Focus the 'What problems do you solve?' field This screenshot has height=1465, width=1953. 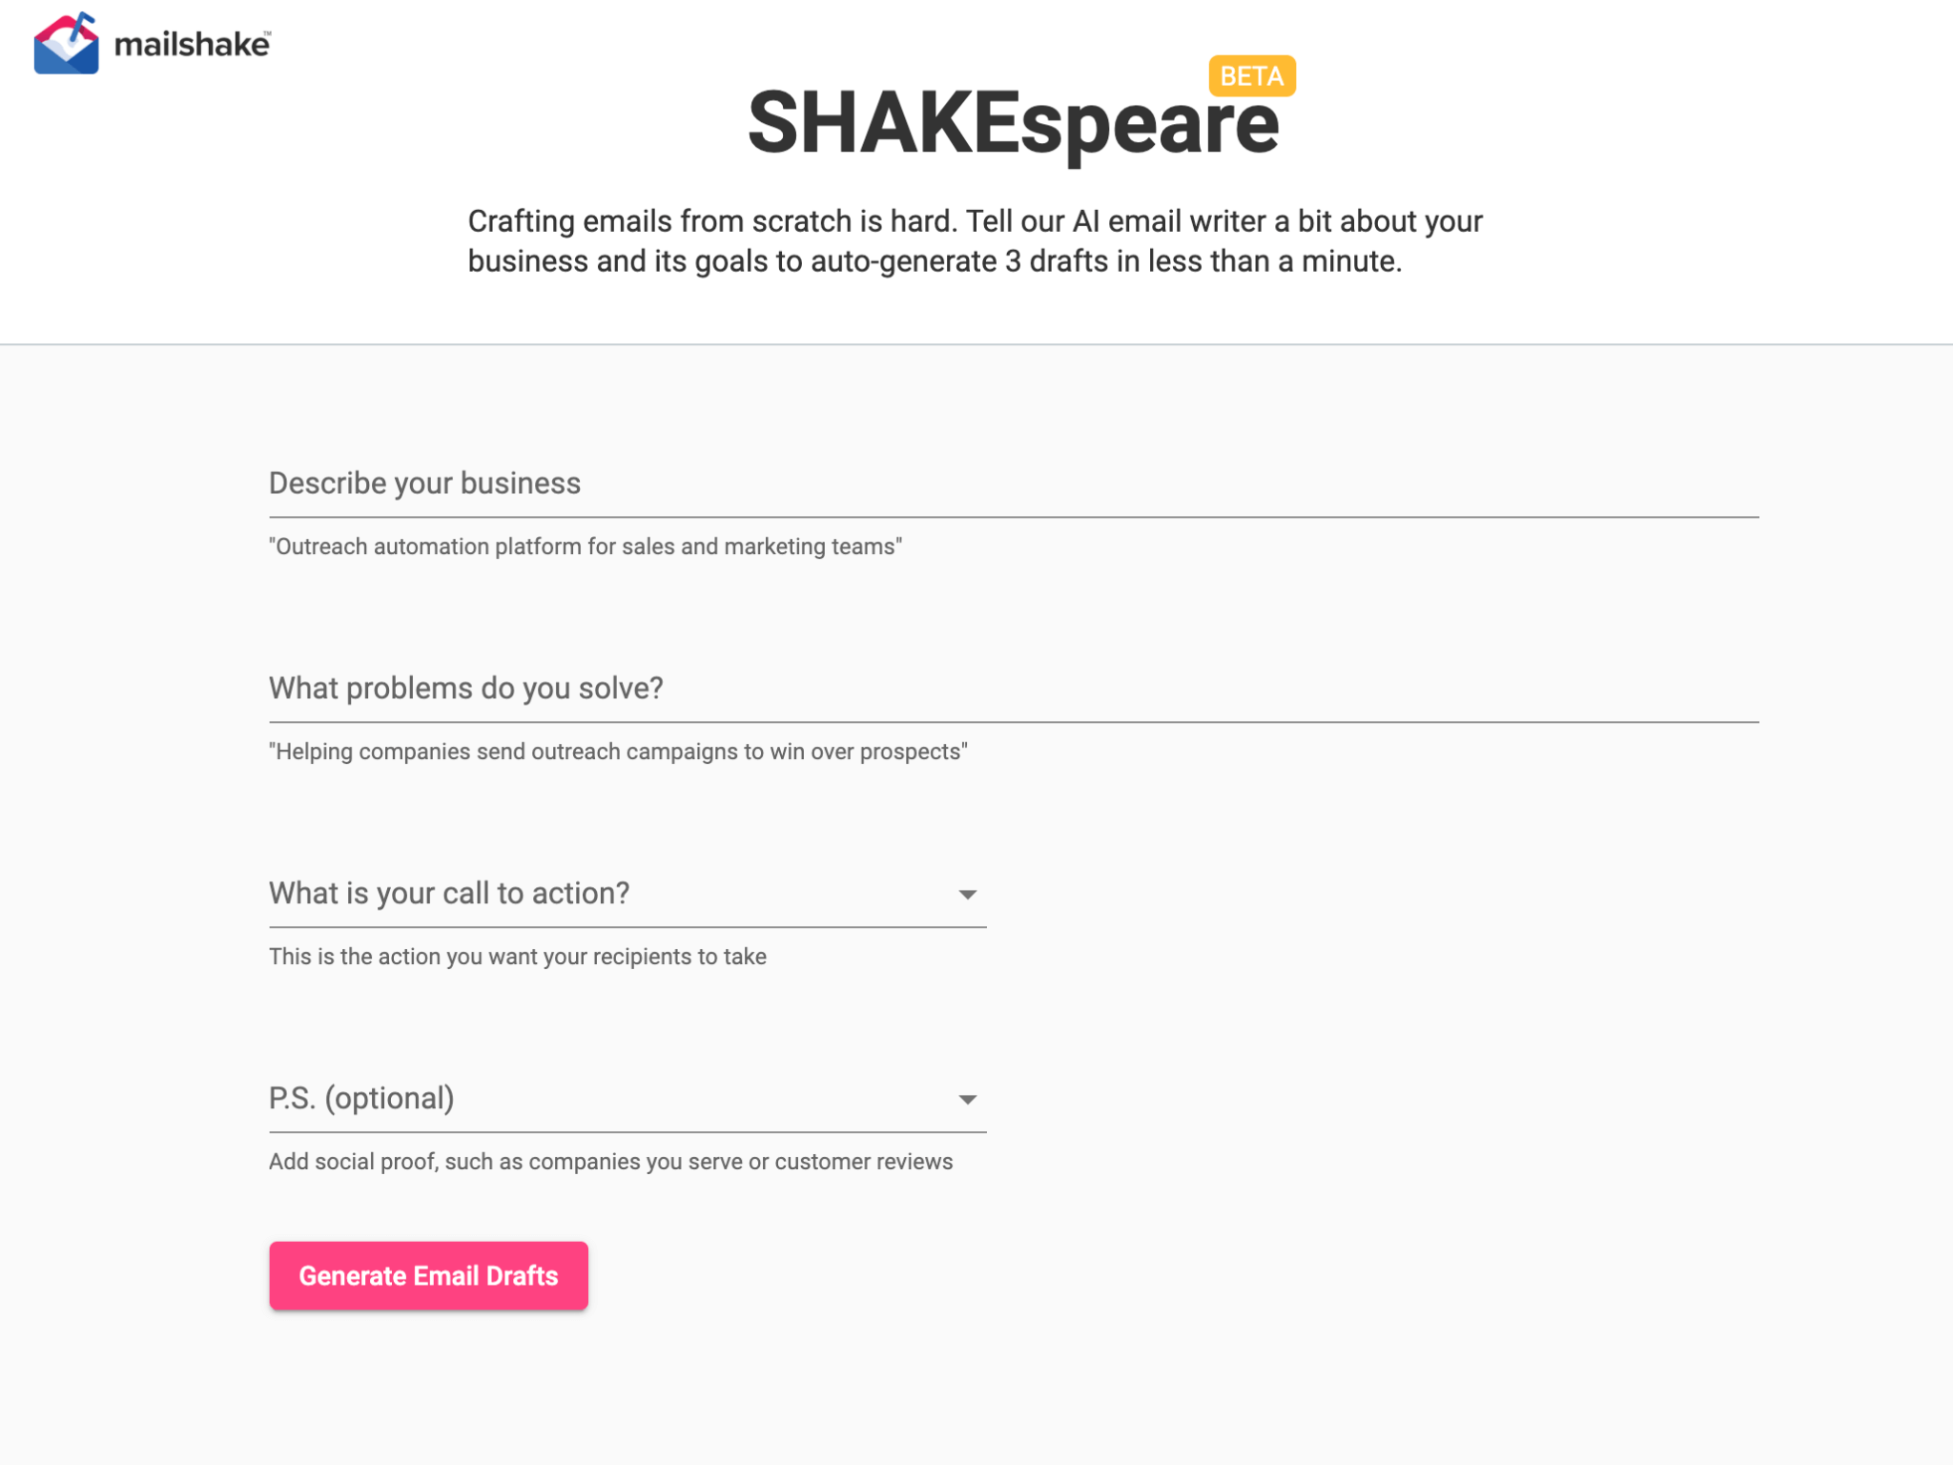point(1013,688)
